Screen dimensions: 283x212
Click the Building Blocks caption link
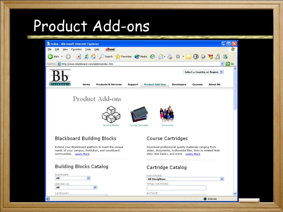(111, 125)
